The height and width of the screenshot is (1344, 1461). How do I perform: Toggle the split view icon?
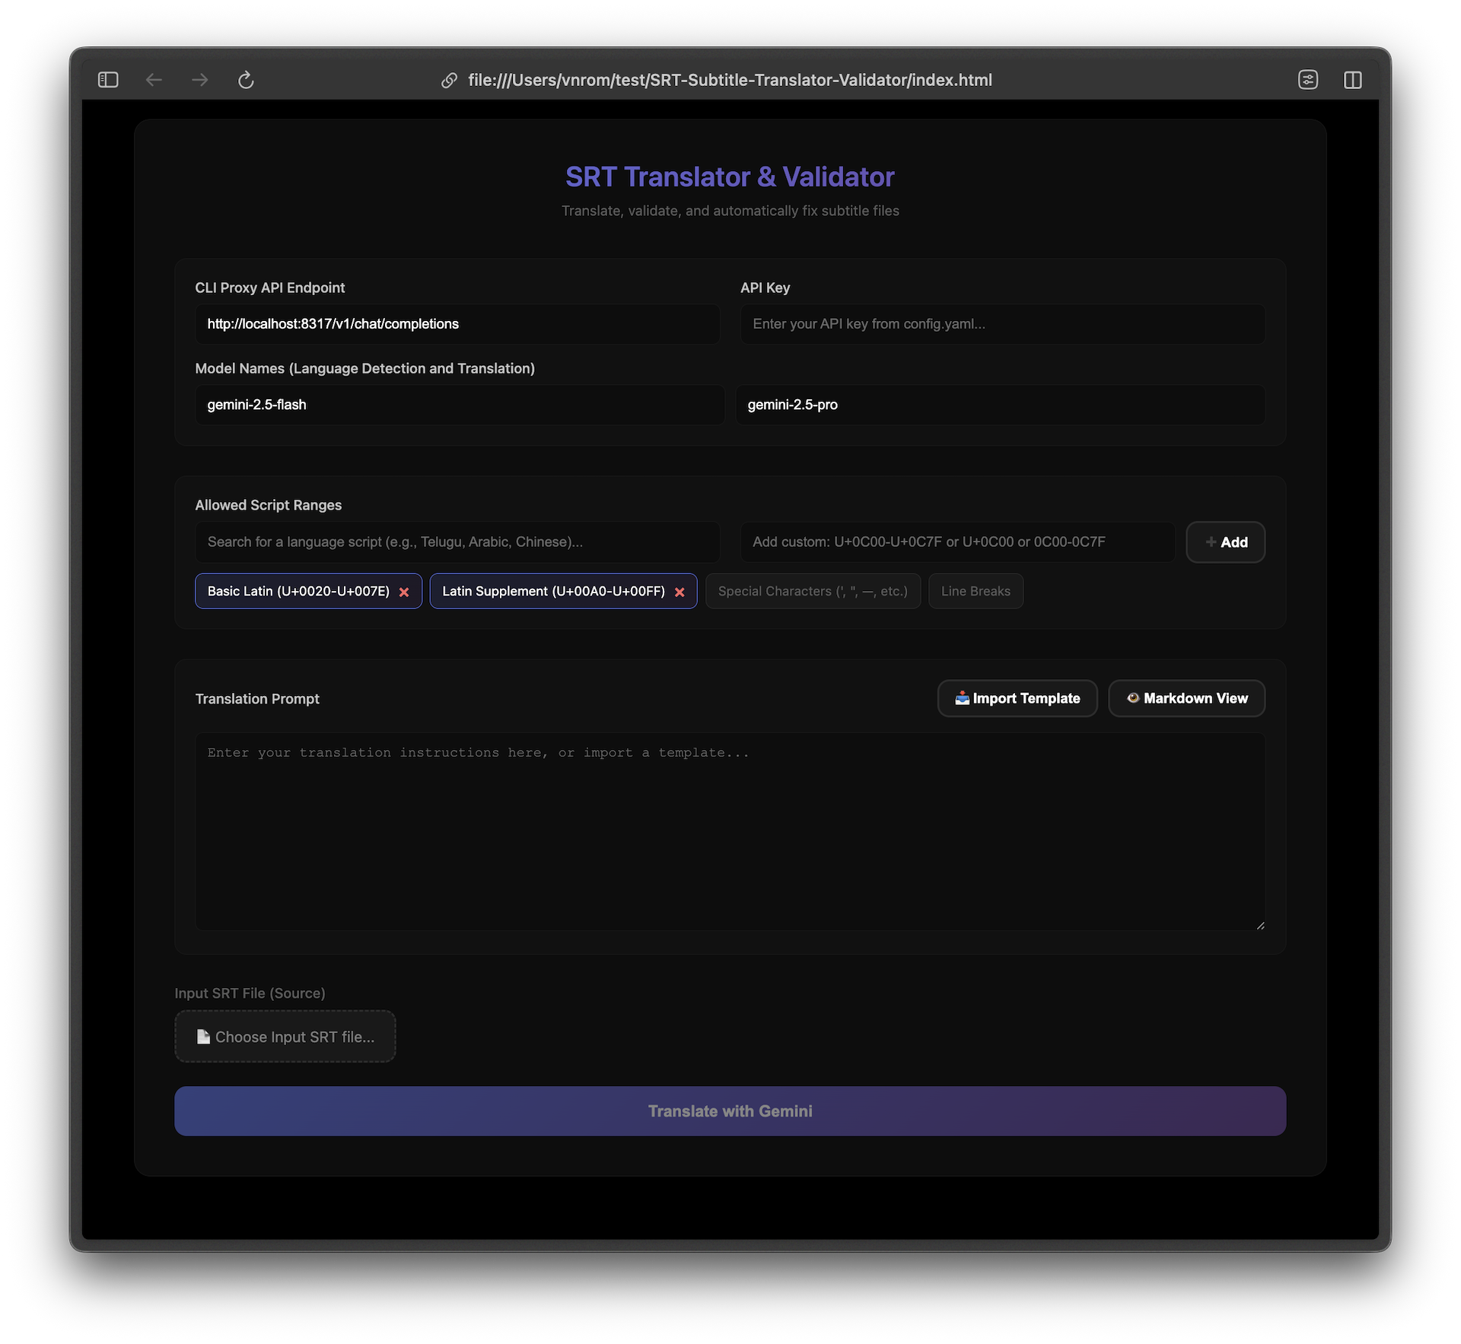click(x=1352, y=80)
